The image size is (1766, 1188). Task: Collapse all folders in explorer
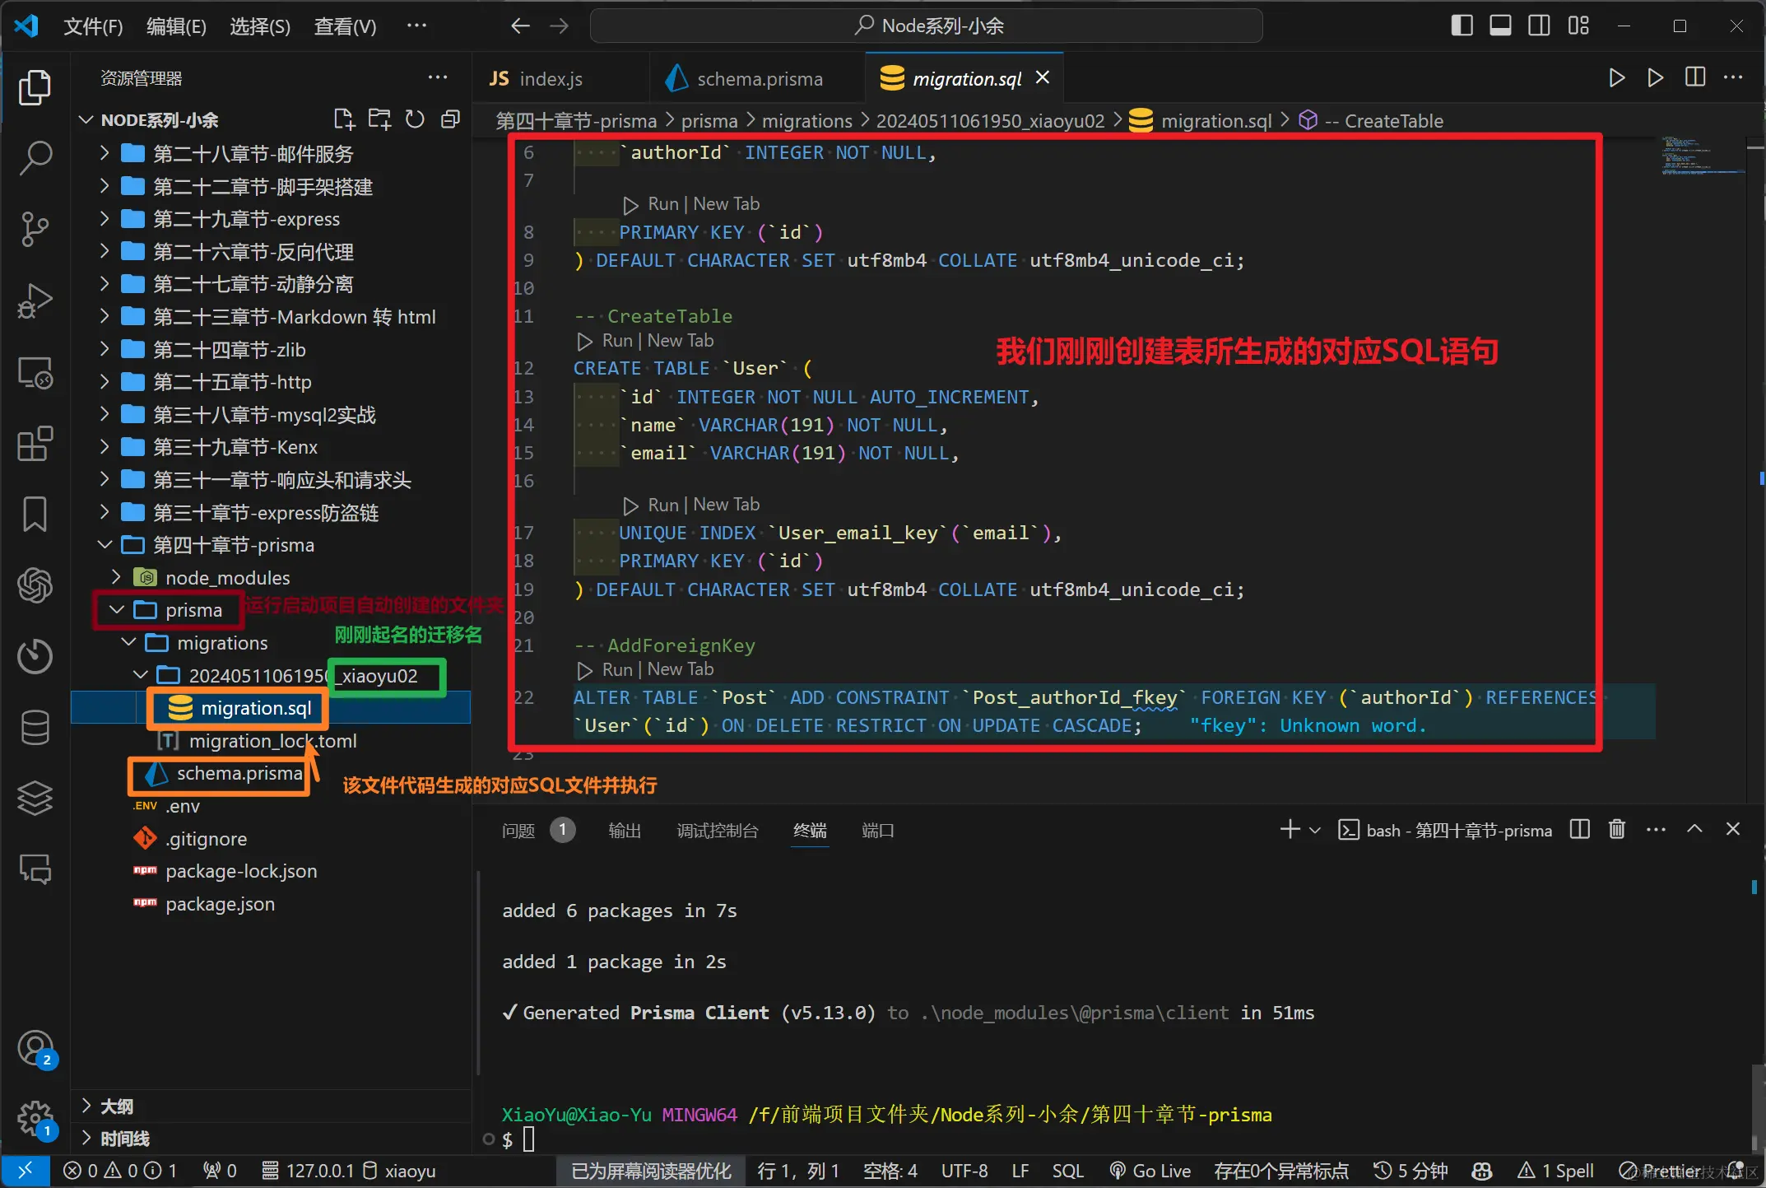click(450, 120)
